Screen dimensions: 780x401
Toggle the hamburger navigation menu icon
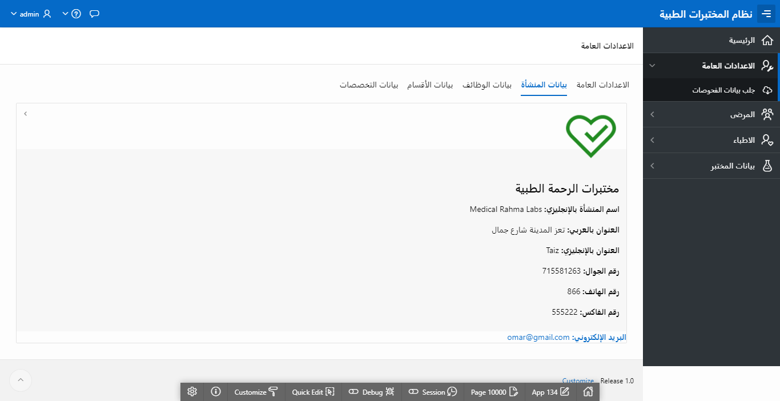click(x=766, y=14)
